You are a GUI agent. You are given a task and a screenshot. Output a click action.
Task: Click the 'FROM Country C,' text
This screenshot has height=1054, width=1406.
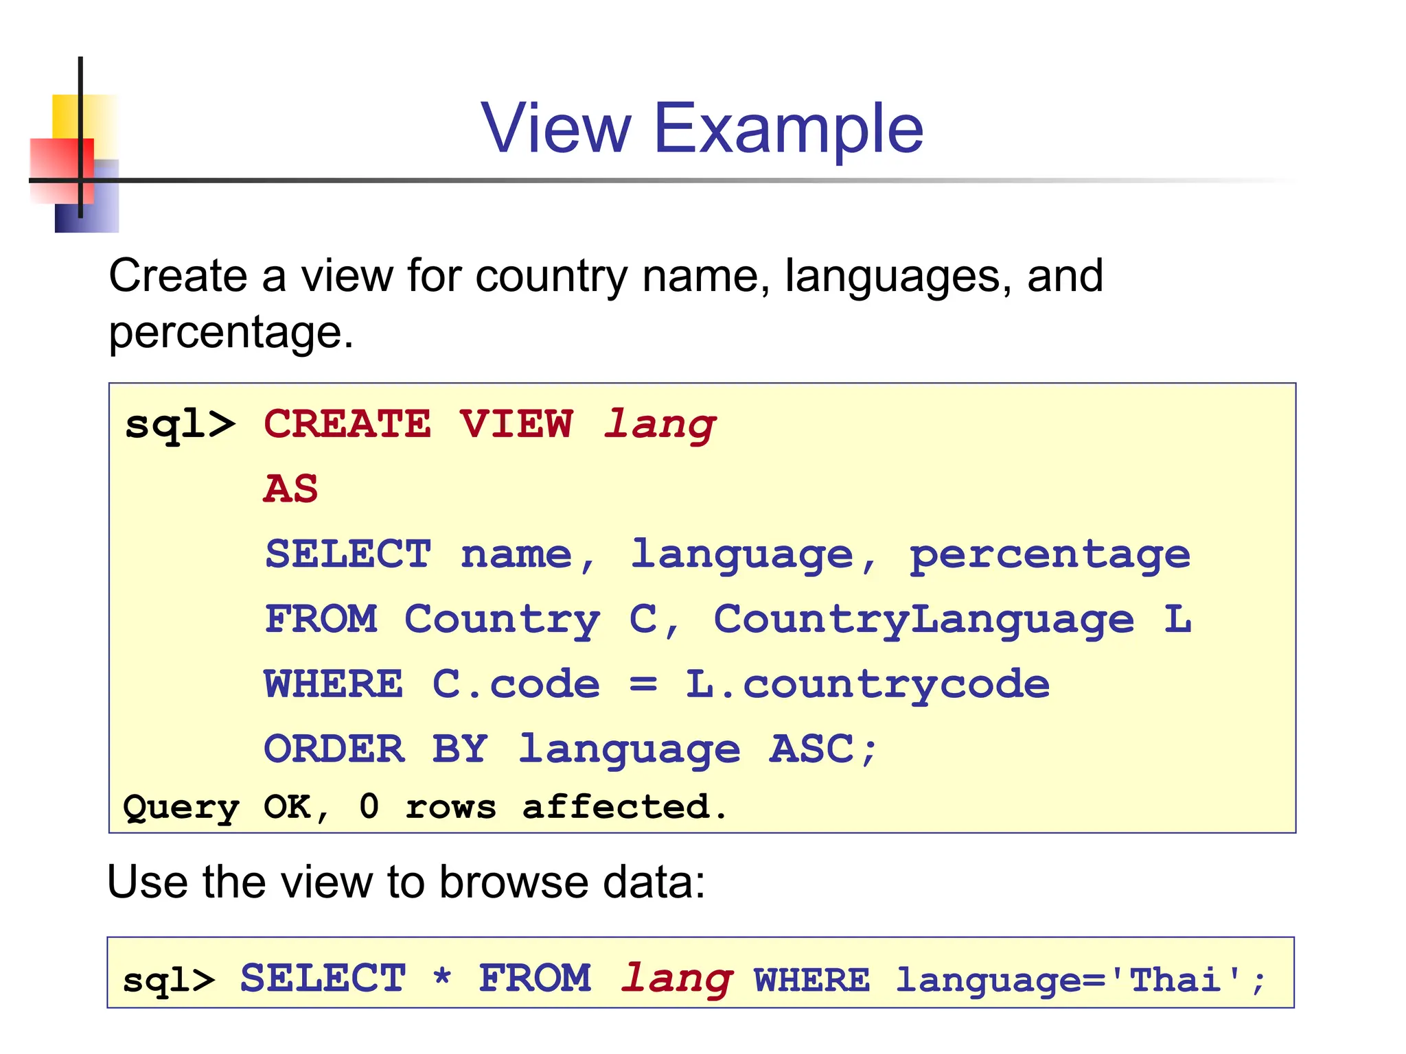pyautogui.click(x=472, y=620)
